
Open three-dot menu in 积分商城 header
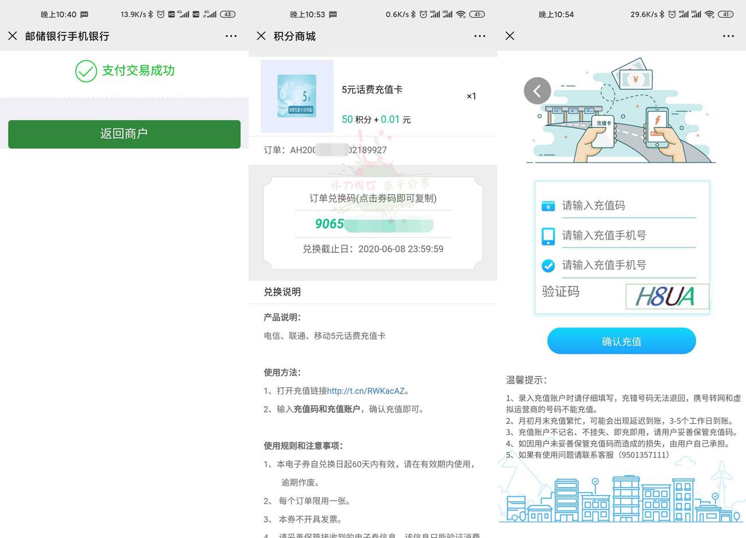pyautogui.click(x=480, y=36)
